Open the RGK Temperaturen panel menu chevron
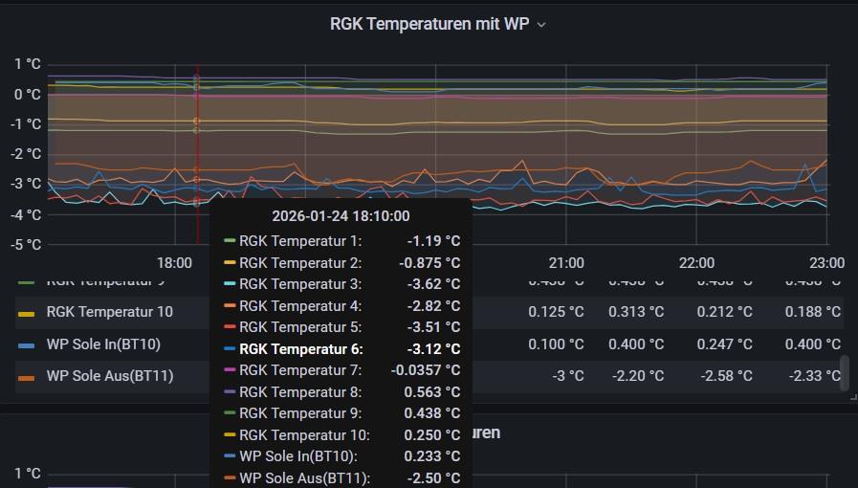 pos(541,25)
